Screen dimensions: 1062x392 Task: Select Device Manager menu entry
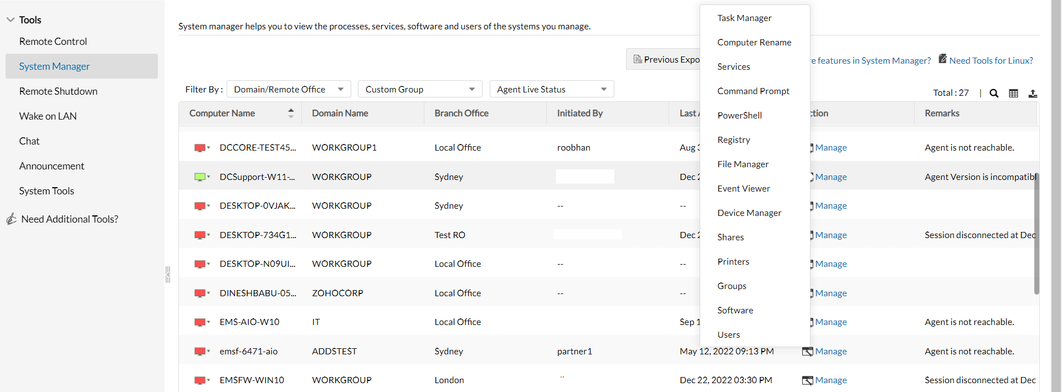point(749,213)
